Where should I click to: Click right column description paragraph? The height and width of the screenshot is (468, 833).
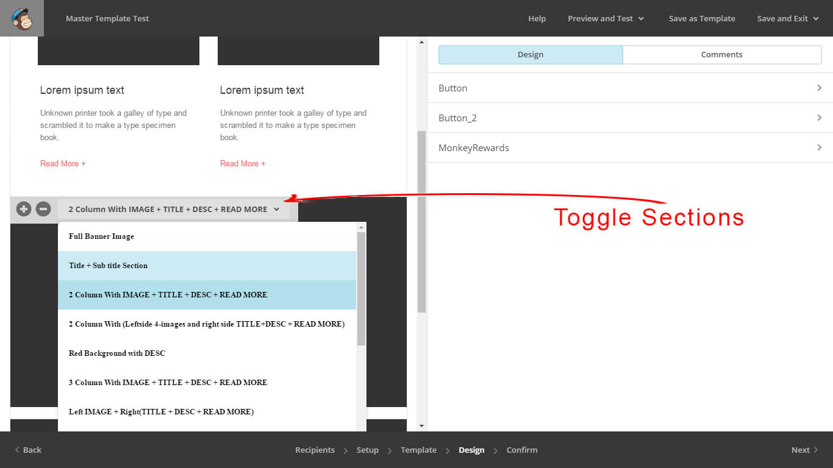[x=293, y=125]
